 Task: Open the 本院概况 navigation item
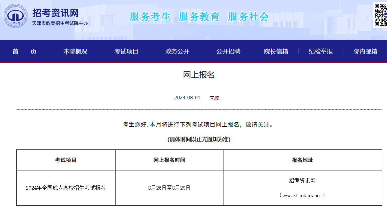(75, 52)
